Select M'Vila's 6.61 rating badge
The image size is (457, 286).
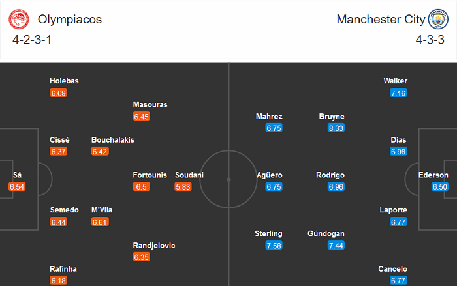tap(100, 222)
